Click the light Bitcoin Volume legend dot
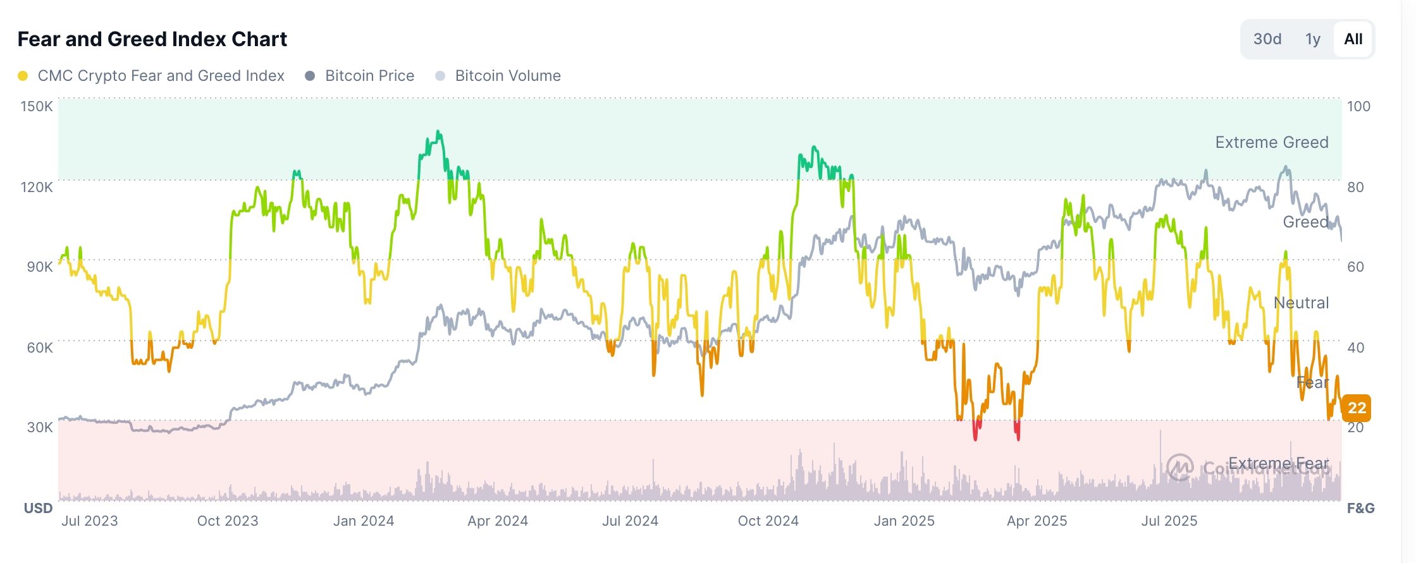 [441, 75]
